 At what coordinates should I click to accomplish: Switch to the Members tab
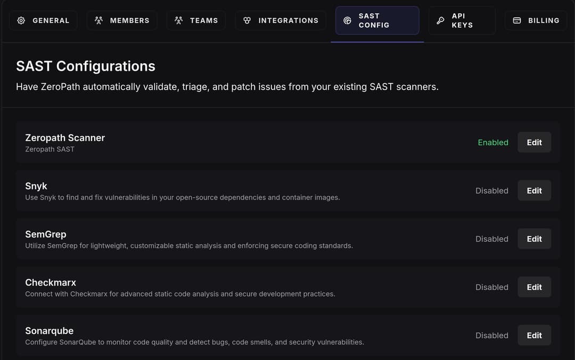(x=122, y=20)
